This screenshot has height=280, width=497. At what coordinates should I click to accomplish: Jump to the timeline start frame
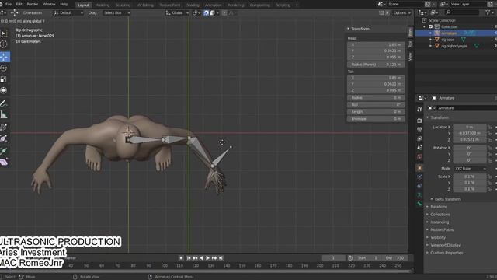[189, 258]
